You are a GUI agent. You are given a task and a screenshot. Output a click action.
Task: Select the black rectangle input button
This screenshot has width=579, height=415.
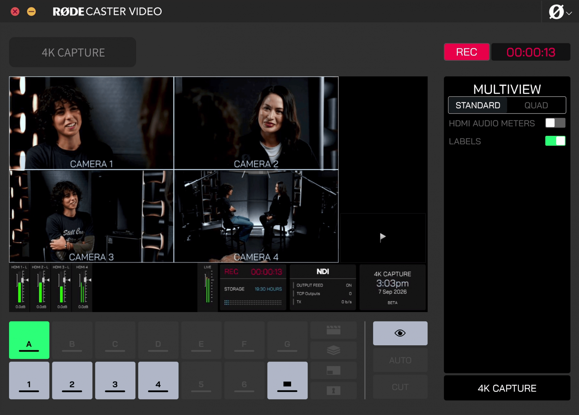[287, 381]
